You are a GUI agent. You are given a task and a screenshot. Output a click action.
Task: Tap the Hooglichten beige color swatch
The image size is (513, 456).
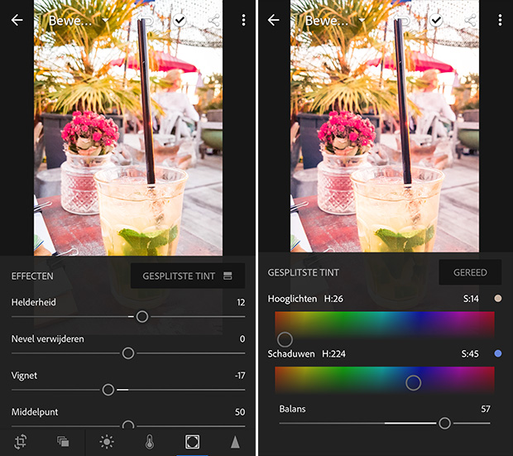tap(498, 298)
